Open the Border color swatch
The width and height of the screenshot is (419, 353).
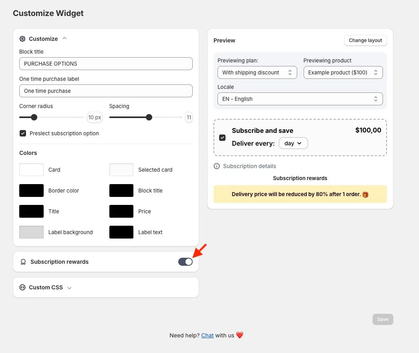[x=31, y=191]
